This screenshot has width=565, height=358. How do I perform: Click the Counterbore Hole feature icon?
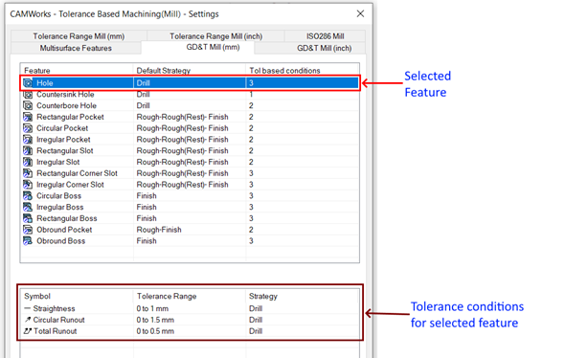(x=28, y=105)
